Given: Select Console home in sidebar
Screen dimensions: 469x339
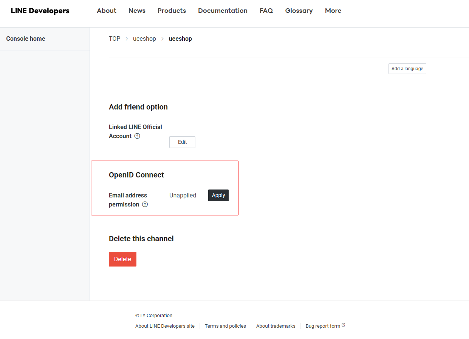Looking at the screenshot, I should click(26, 39).
